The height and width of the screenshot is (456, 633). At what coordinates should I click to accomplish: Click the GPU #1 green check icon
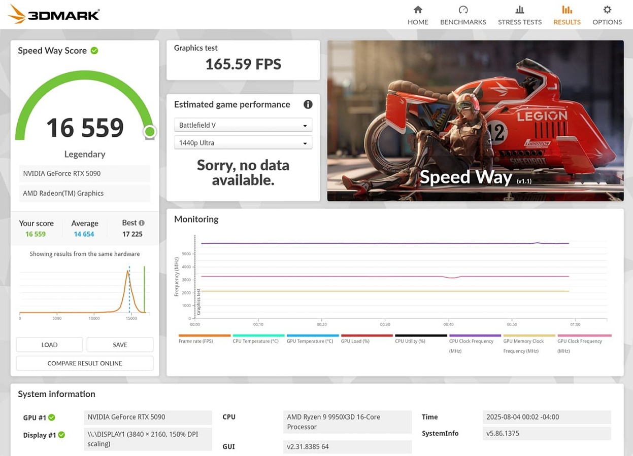[x=52, y=417]
